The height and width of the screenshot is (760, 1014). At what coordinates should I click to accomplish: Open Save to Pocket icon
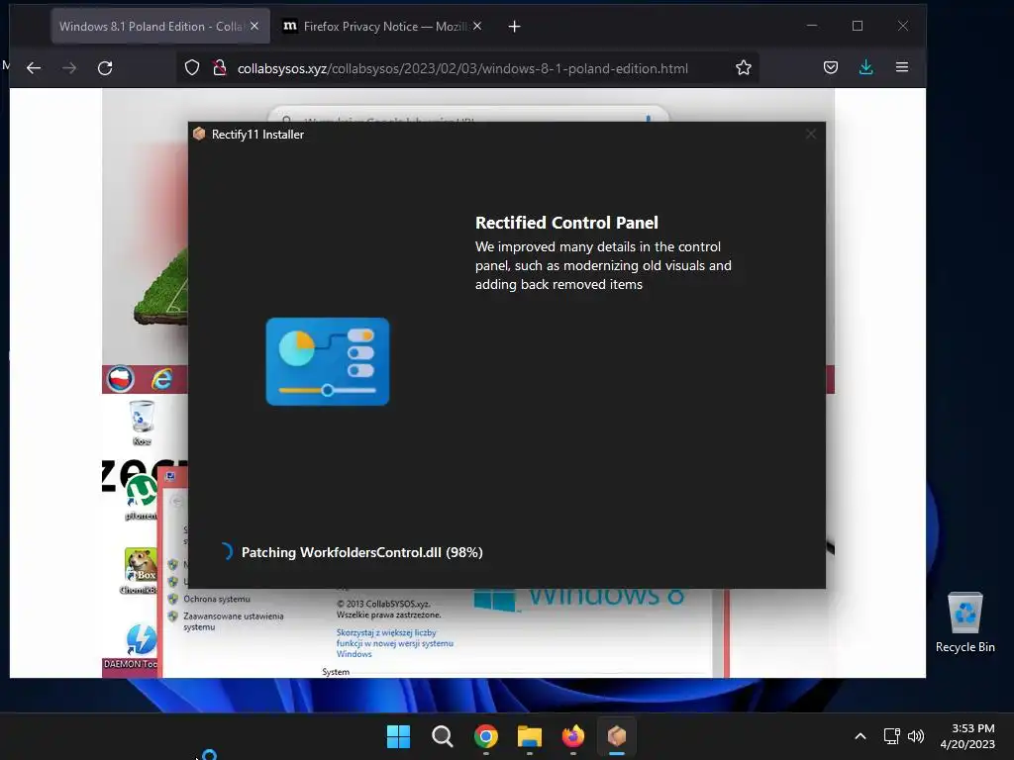(x=831, y=67)
